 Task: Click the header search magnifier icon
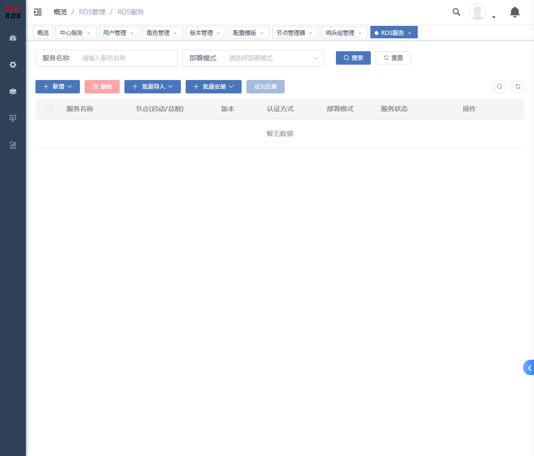click(x=456, y=12)
